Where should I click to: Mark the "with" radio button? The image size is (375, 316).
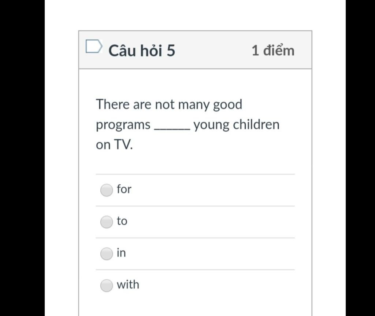[x=107, y=286]
